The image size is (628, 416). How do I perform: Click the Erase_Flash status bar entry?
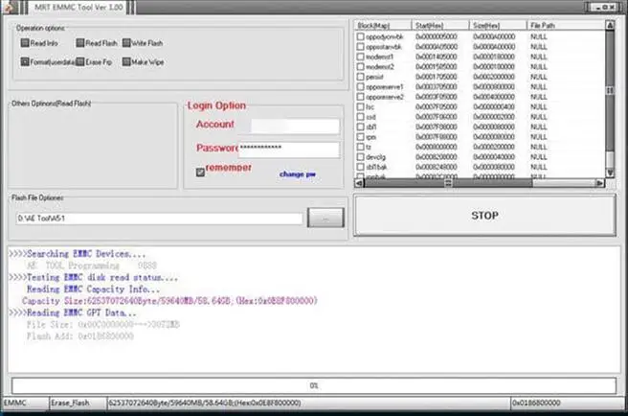78,403
